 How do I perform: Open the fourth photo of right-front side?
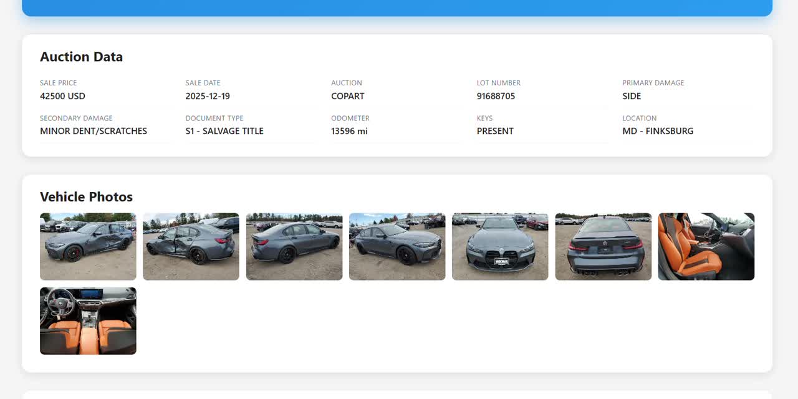pyautogui.click(x=397, y=246)
